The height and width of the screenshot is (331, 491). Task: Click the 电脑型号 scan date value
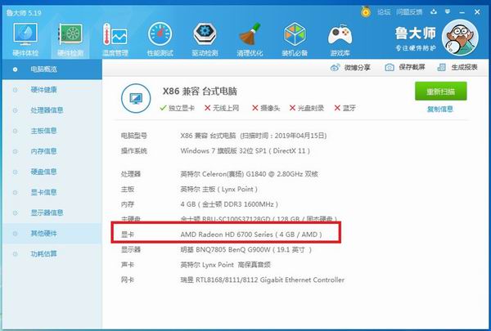click(x=254, y=136)
